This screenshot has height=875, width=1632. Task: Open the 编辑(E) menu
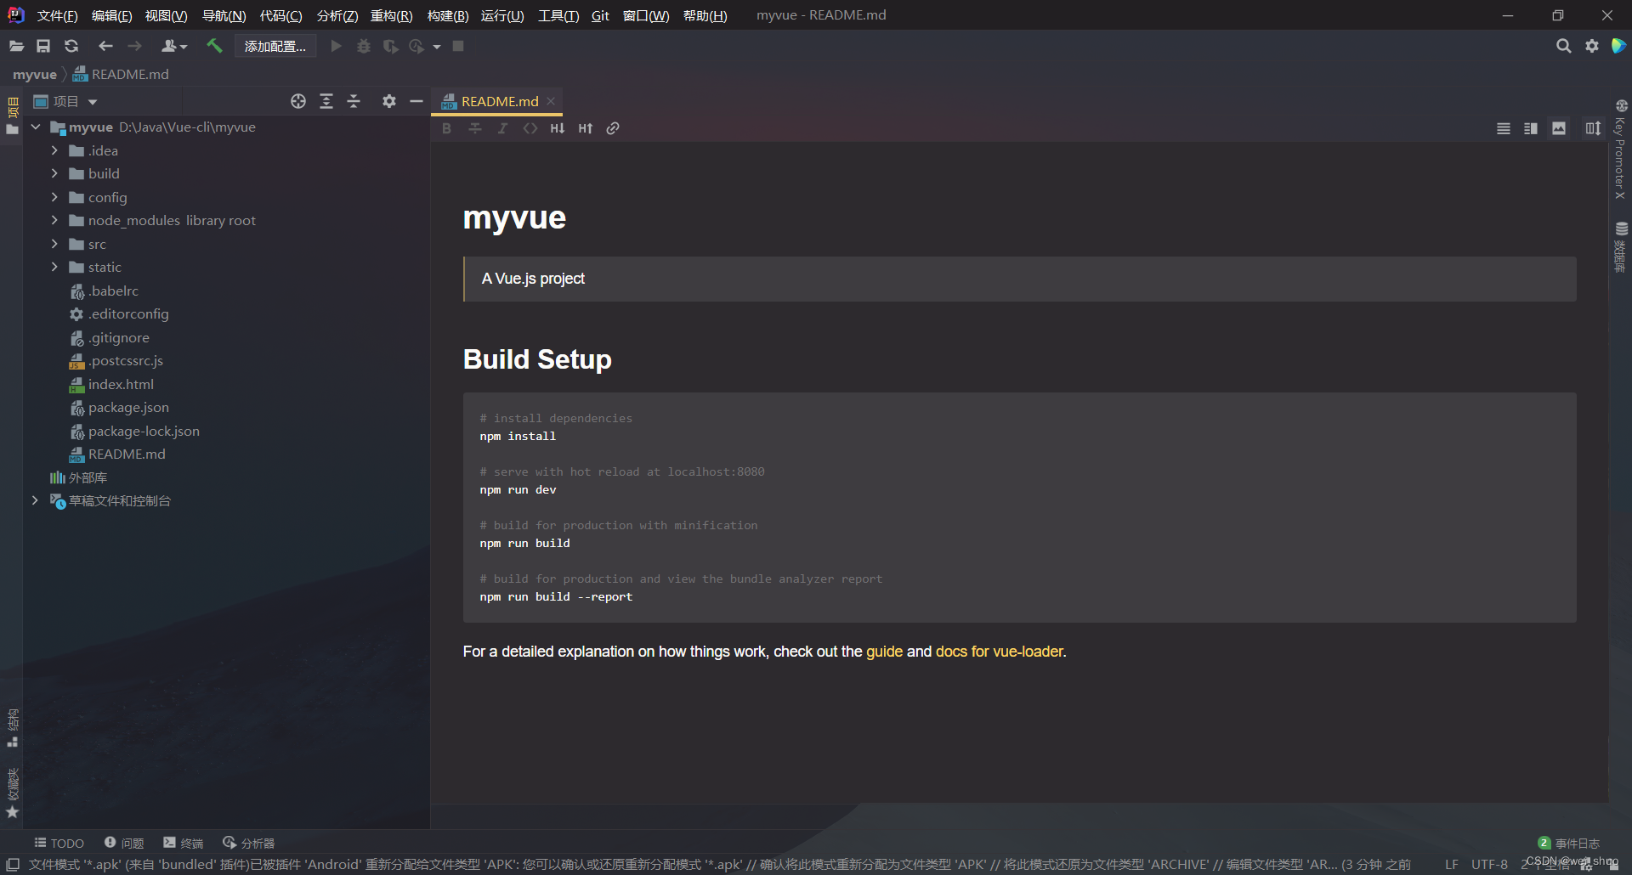(111, 15)
